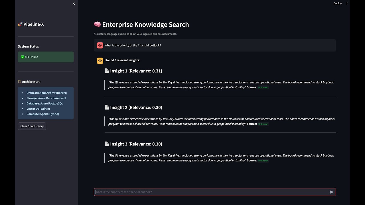Image resolution: width=365 pixels, height=205 pixels.
Task: Click the document icon next to Insight 1
Action: 107,71
